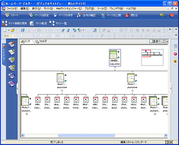This screenshot has width=179, height=145.
Task: Collapse the photo.html node
Action: tap(132, 91)
